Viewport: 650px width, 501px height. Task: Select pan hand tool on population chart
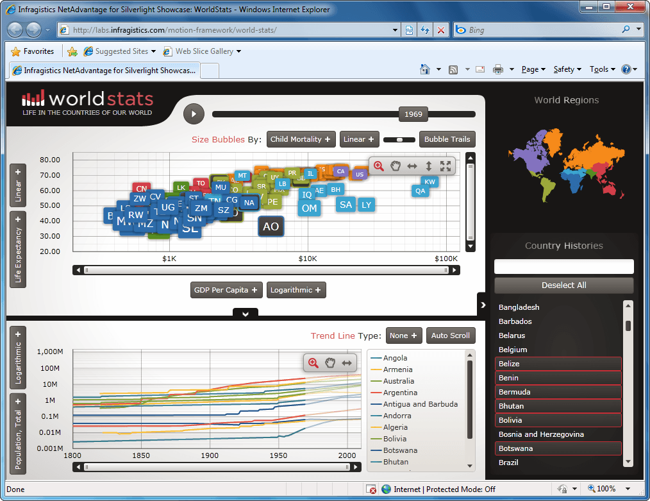[330, 363]
